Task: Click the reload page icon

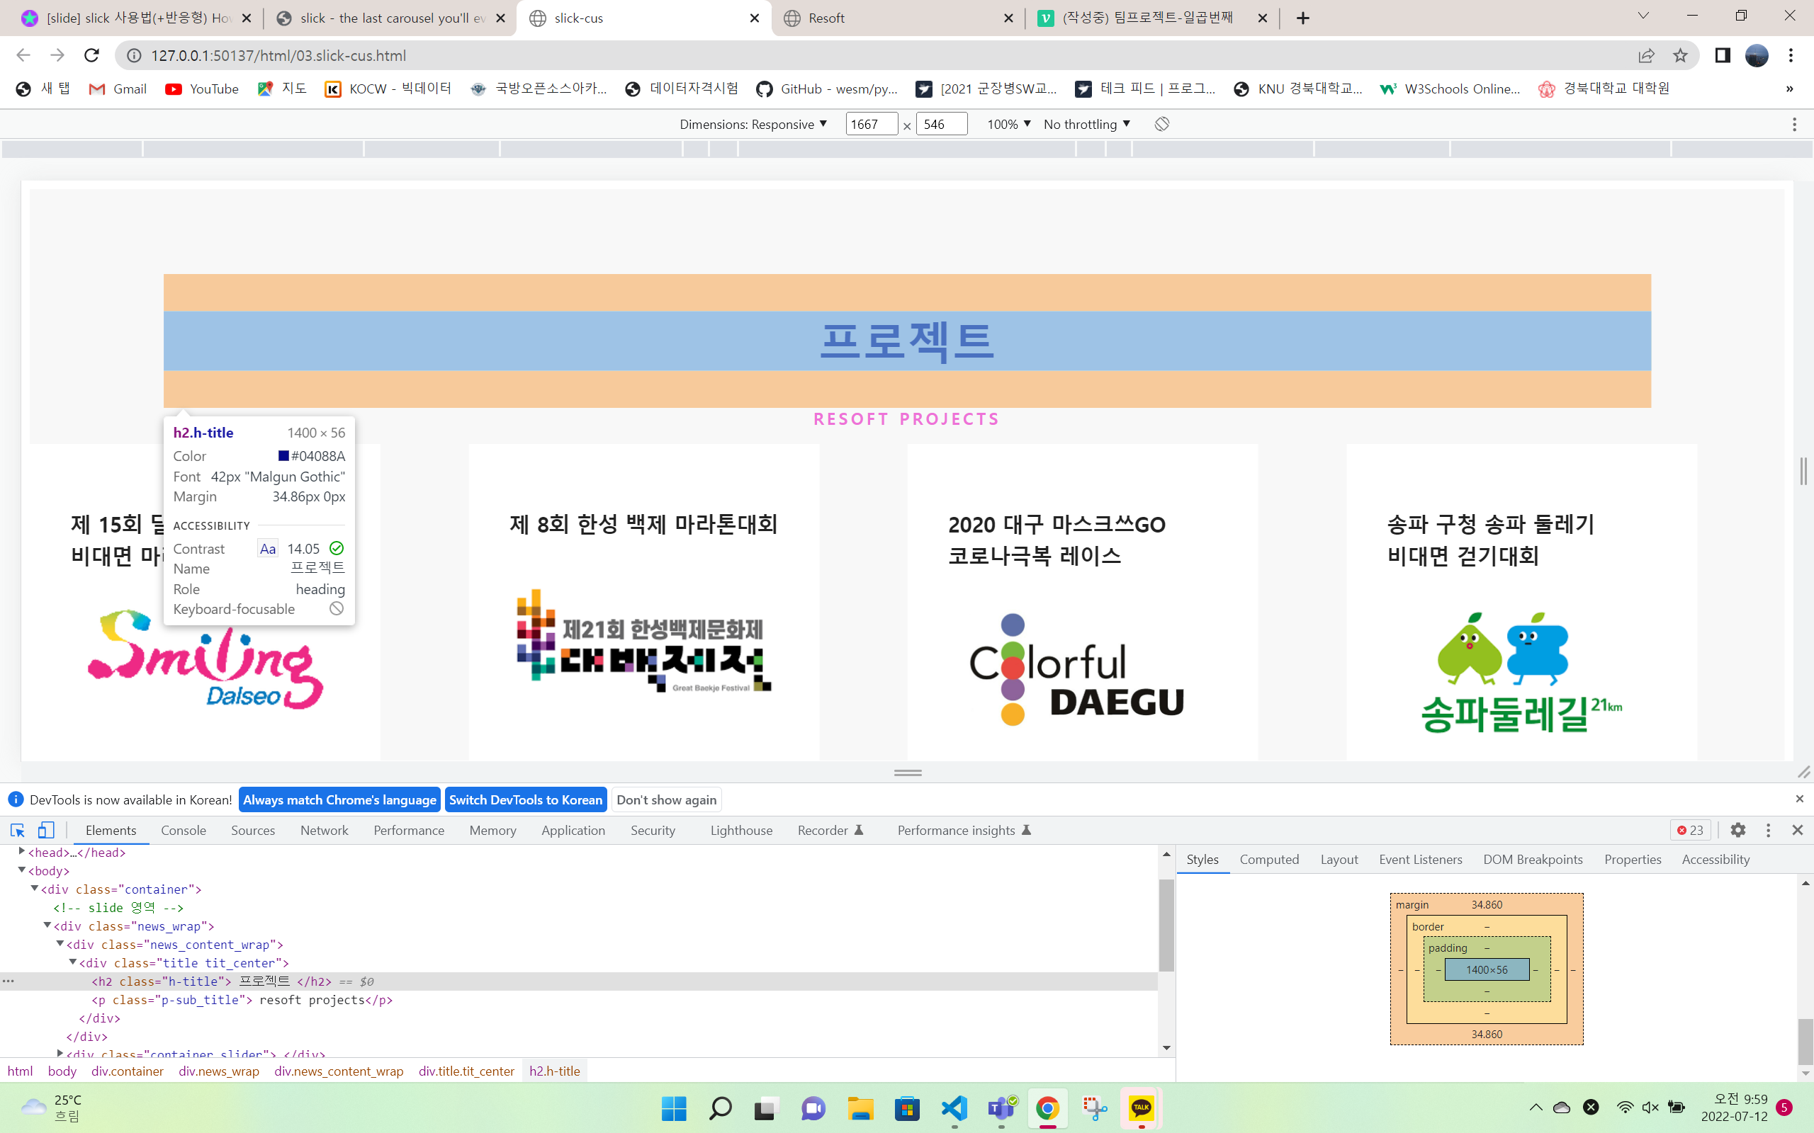Action: pos(91,55)
